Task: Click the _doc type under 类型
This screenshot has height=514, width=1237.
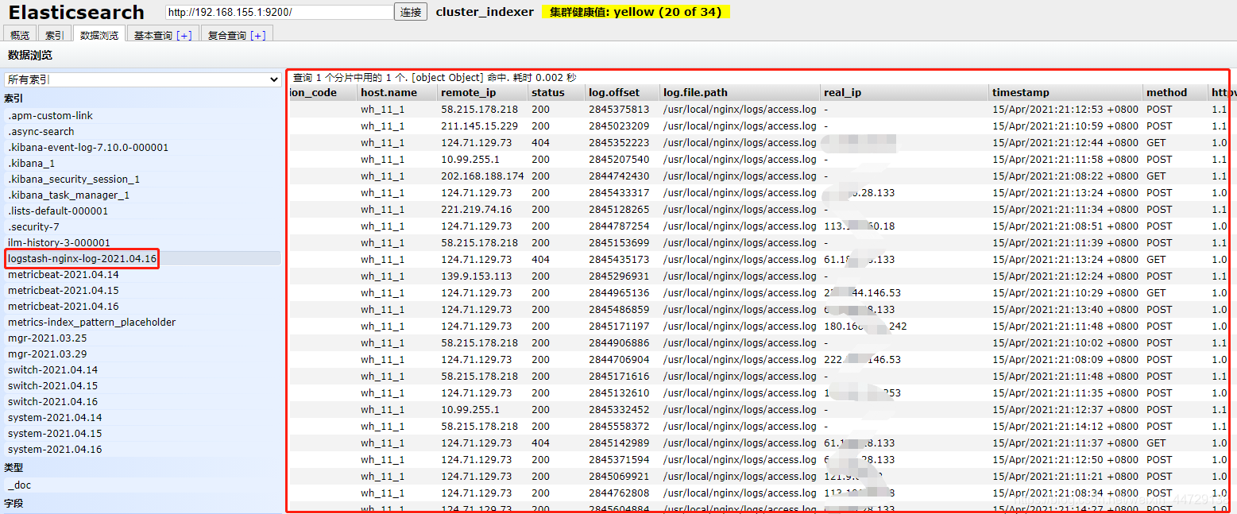Action: pyautogui.click(x=19, y=485)
